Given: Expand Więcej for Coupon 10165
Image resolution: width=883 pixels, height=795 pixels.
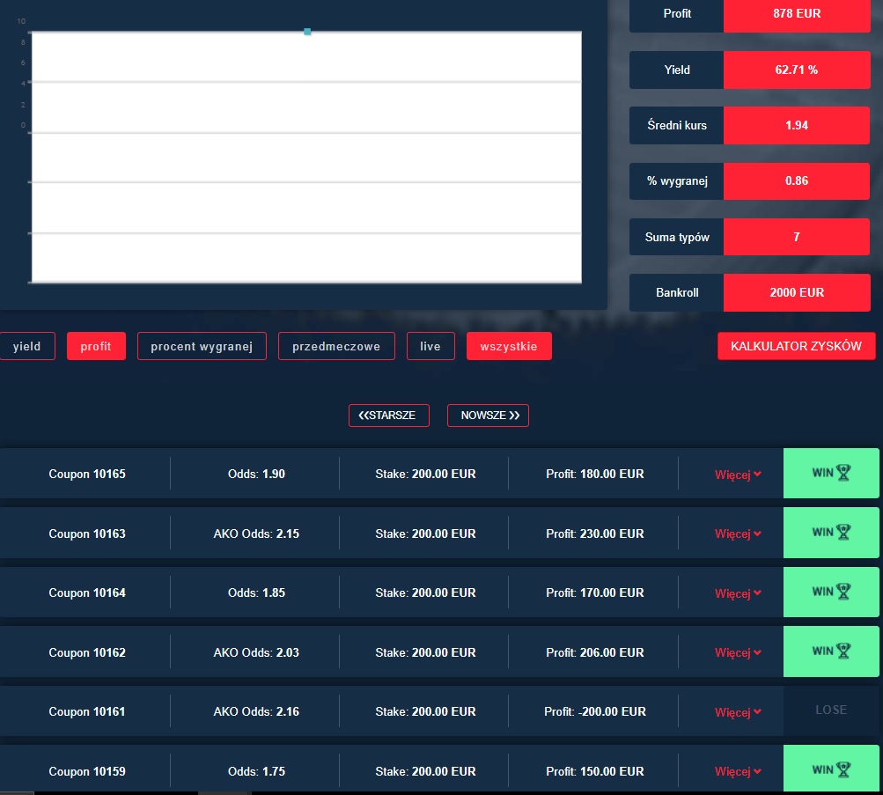Looking at the screenshot, I should pos(738,475).
